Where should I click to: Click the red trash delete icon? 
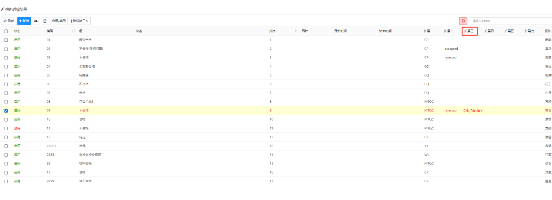463,21
